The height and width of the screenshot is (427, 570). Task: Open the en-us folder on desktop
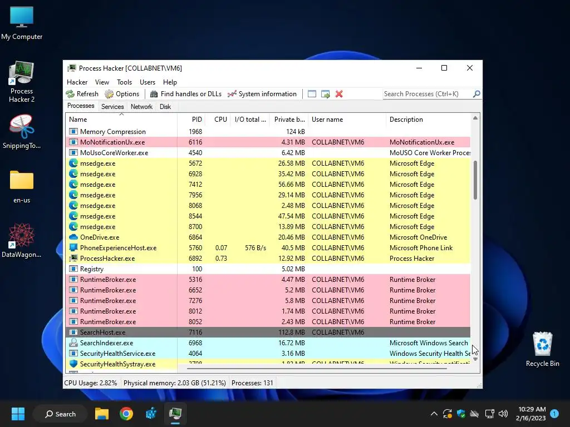coord(22,187)
